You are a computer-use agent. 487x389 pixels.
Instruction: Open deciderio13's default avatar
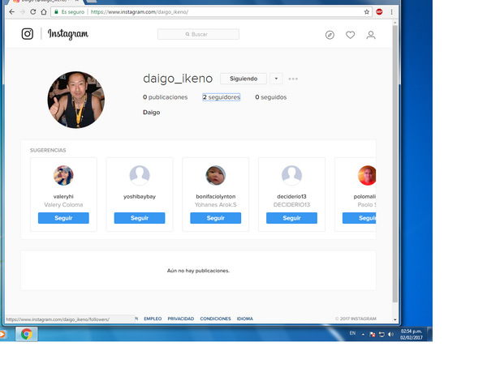point(291,175)
